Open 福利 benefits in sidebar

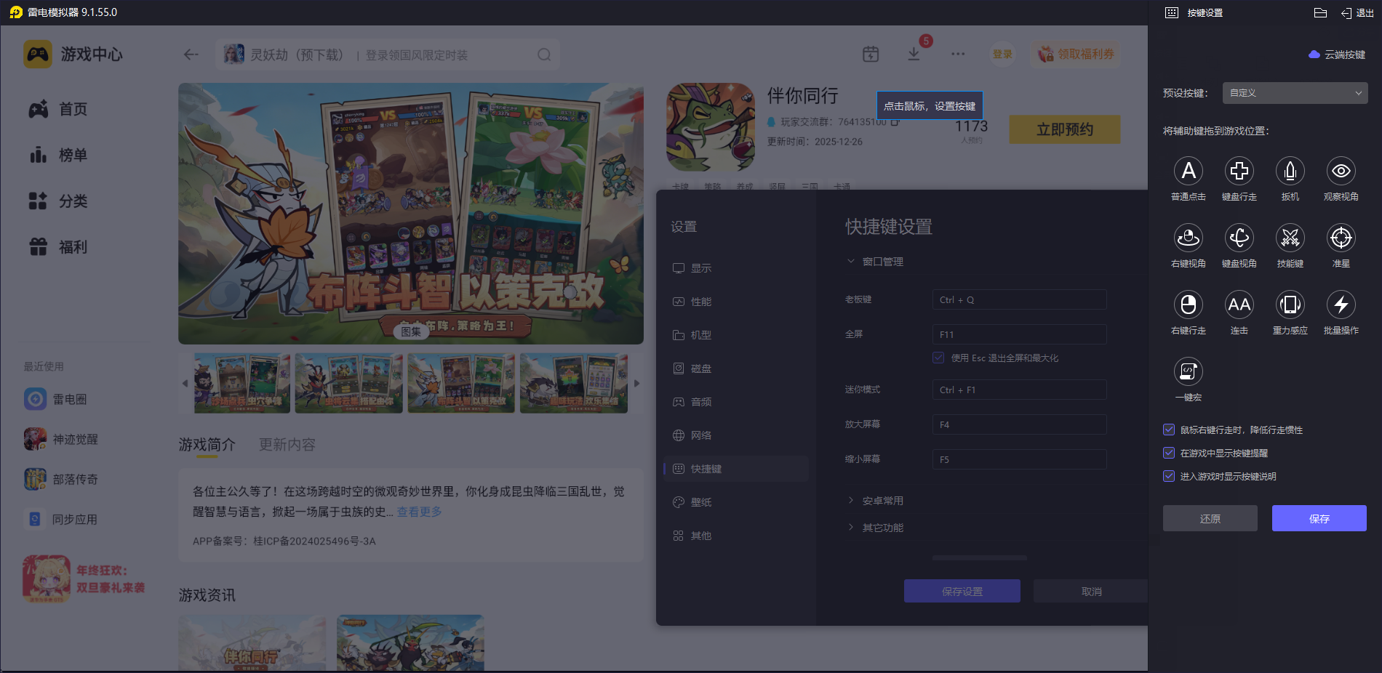tap(58, 246)
